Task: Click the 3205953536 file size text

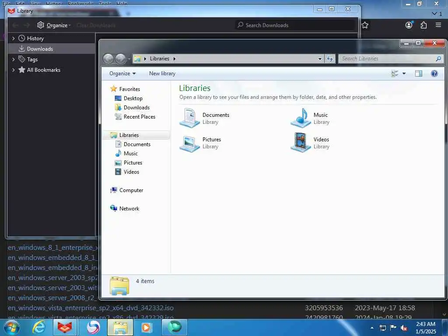Action: pyautogui.click(x=324, y=308)
